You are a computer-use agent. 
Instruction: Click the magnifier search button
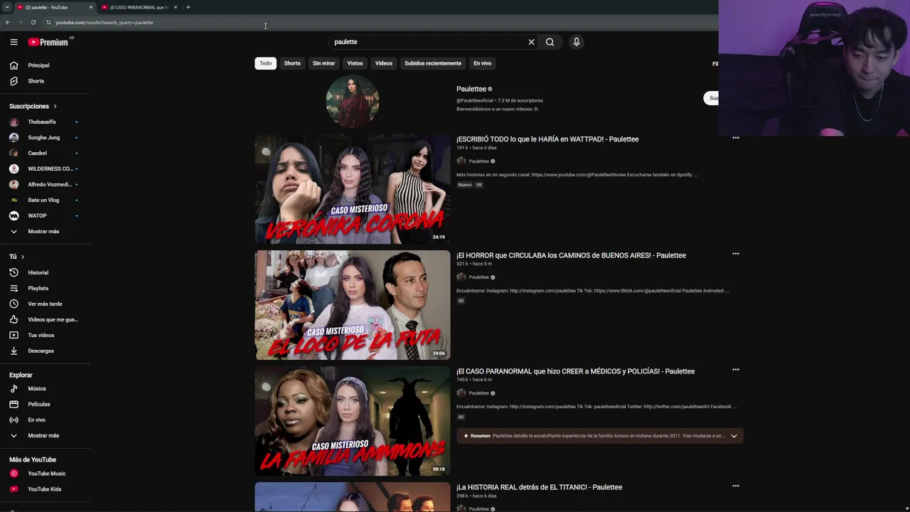click(x=550, y=42)
